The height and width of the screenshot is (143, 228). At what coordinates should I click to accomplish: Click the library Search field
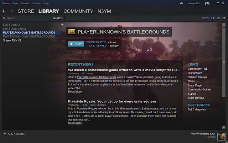28,18
